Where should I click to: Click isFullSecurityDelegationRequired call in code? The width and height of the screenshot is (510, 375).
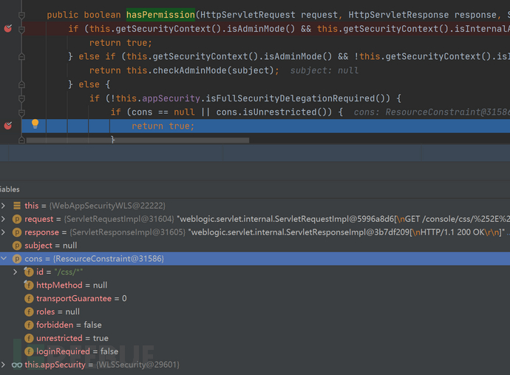[x=290, y=98]
